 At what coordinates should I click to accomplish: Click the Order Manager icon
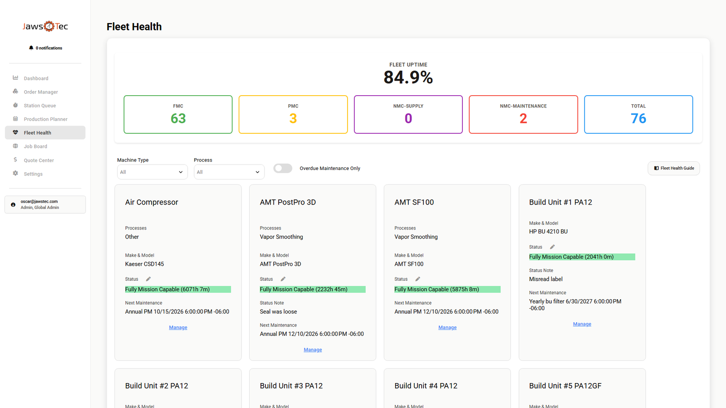[15, 92]
